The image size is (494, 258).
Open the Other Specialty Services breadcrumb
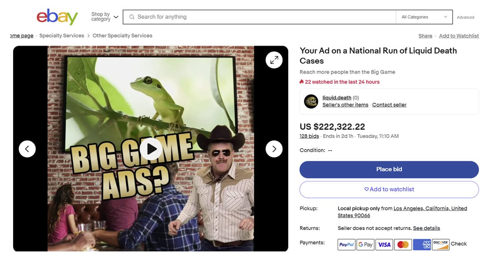[122, 36]
